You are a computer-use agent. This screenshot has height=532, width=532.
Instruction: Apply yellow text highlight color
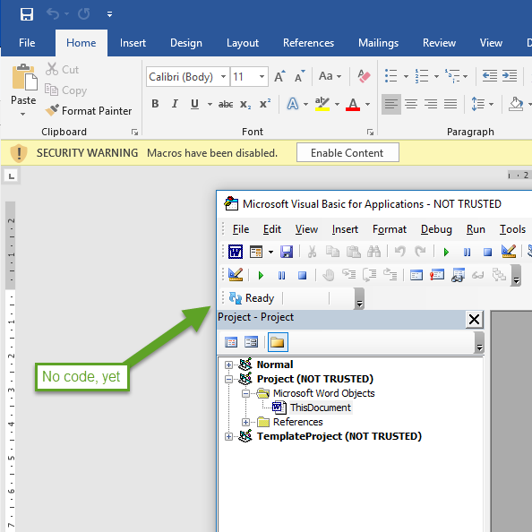click(322, 104)
